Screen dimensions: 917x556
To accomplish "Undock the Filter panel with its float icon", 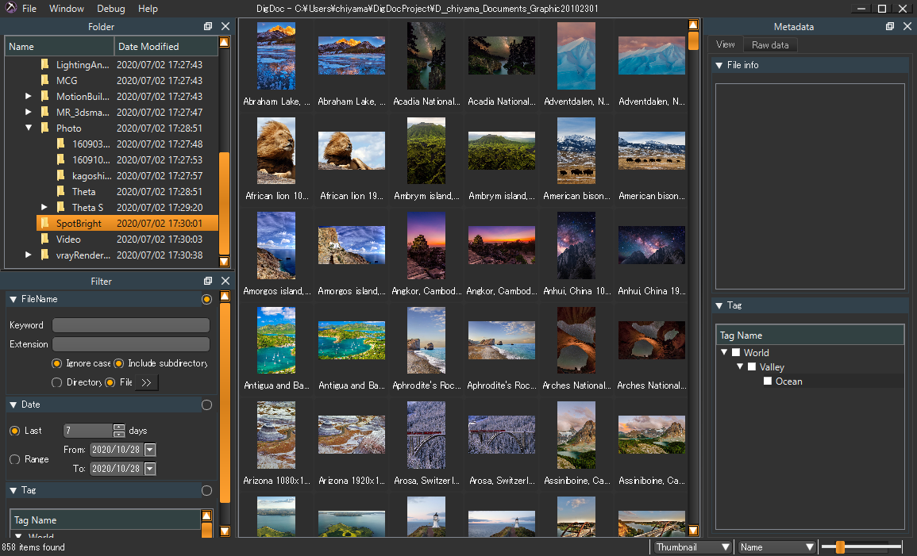I will 207,281.
